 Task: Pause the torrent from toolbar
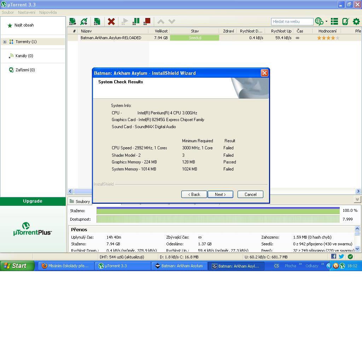pyautogui.click(x=136, y=22)
